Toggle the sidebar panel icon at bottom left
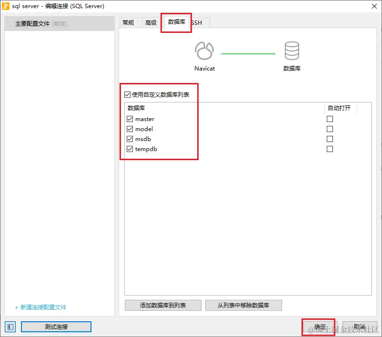 (10, 327)
